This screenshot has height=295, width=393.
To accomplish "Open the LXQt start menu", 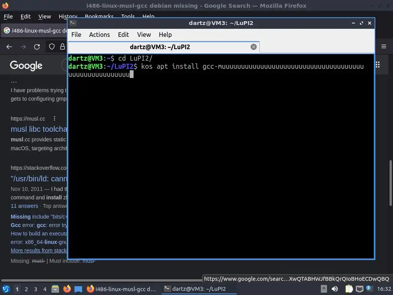I will [6, 289].
